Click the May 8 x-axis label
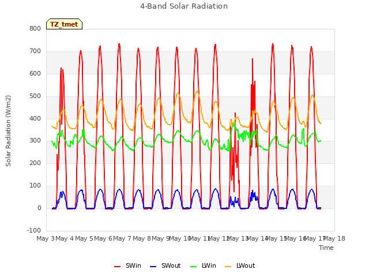Screen dimensions: 369x277 click(x=142, y=238)
